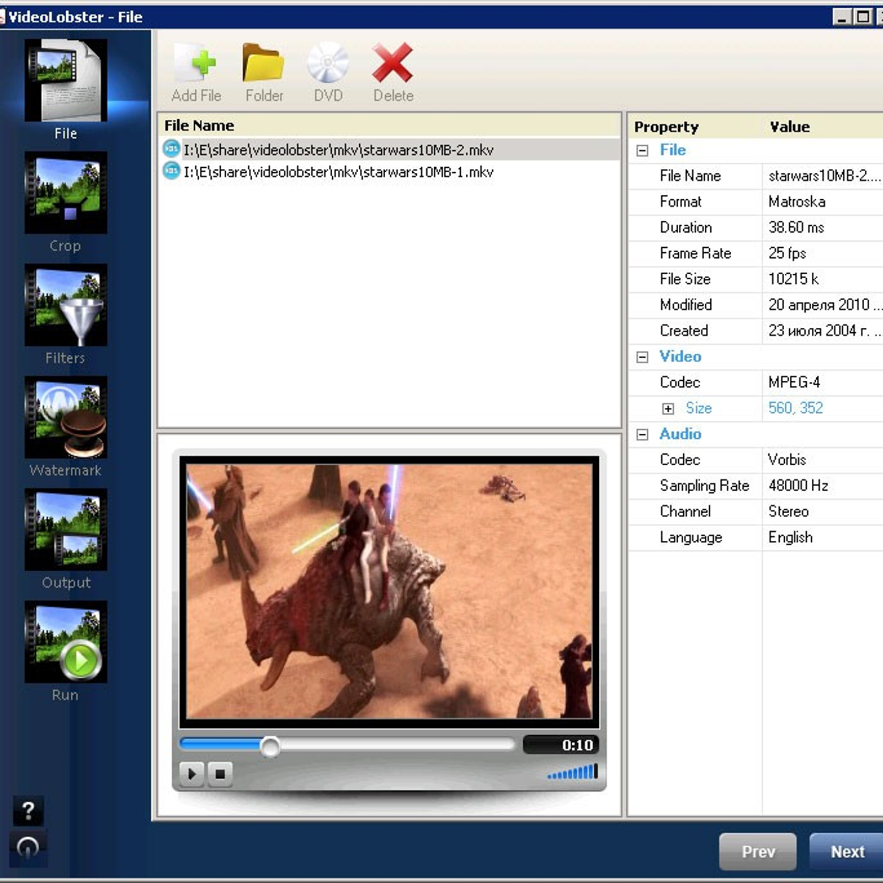Image resolution: width=883 pixels, height=883 pixels.
Task: Maximize the VideoLobster window
Action: point(863,17)
